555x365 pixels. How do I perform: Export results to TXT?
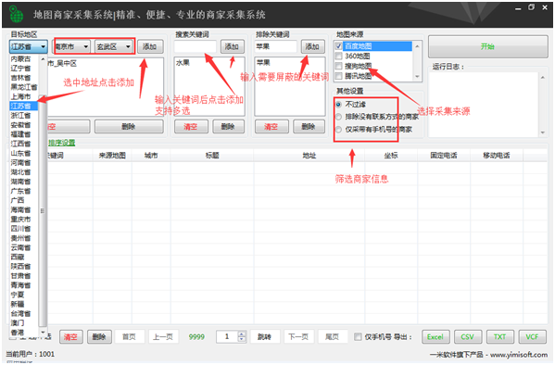coord(499,336)
